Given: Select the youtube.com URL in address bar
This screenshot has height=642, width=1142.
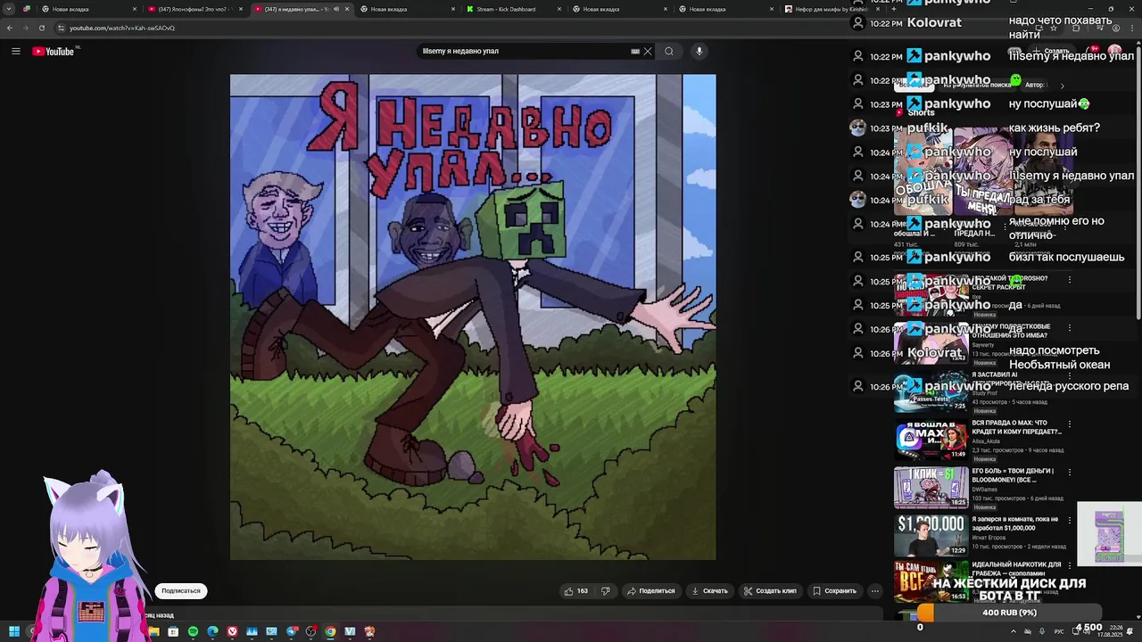Looking at the screenshot, I should pyautogui.click(x=122, y=28).
